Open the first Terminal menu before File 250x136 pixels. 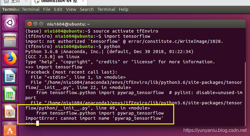coord(31,9)
